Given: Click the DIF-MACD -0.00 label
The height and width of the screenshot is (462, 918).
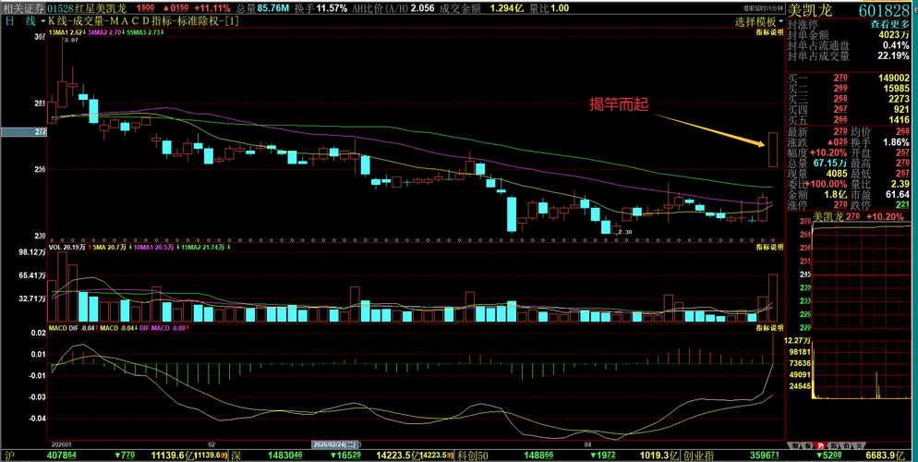Looking at the screenshot, I should 164,328.
